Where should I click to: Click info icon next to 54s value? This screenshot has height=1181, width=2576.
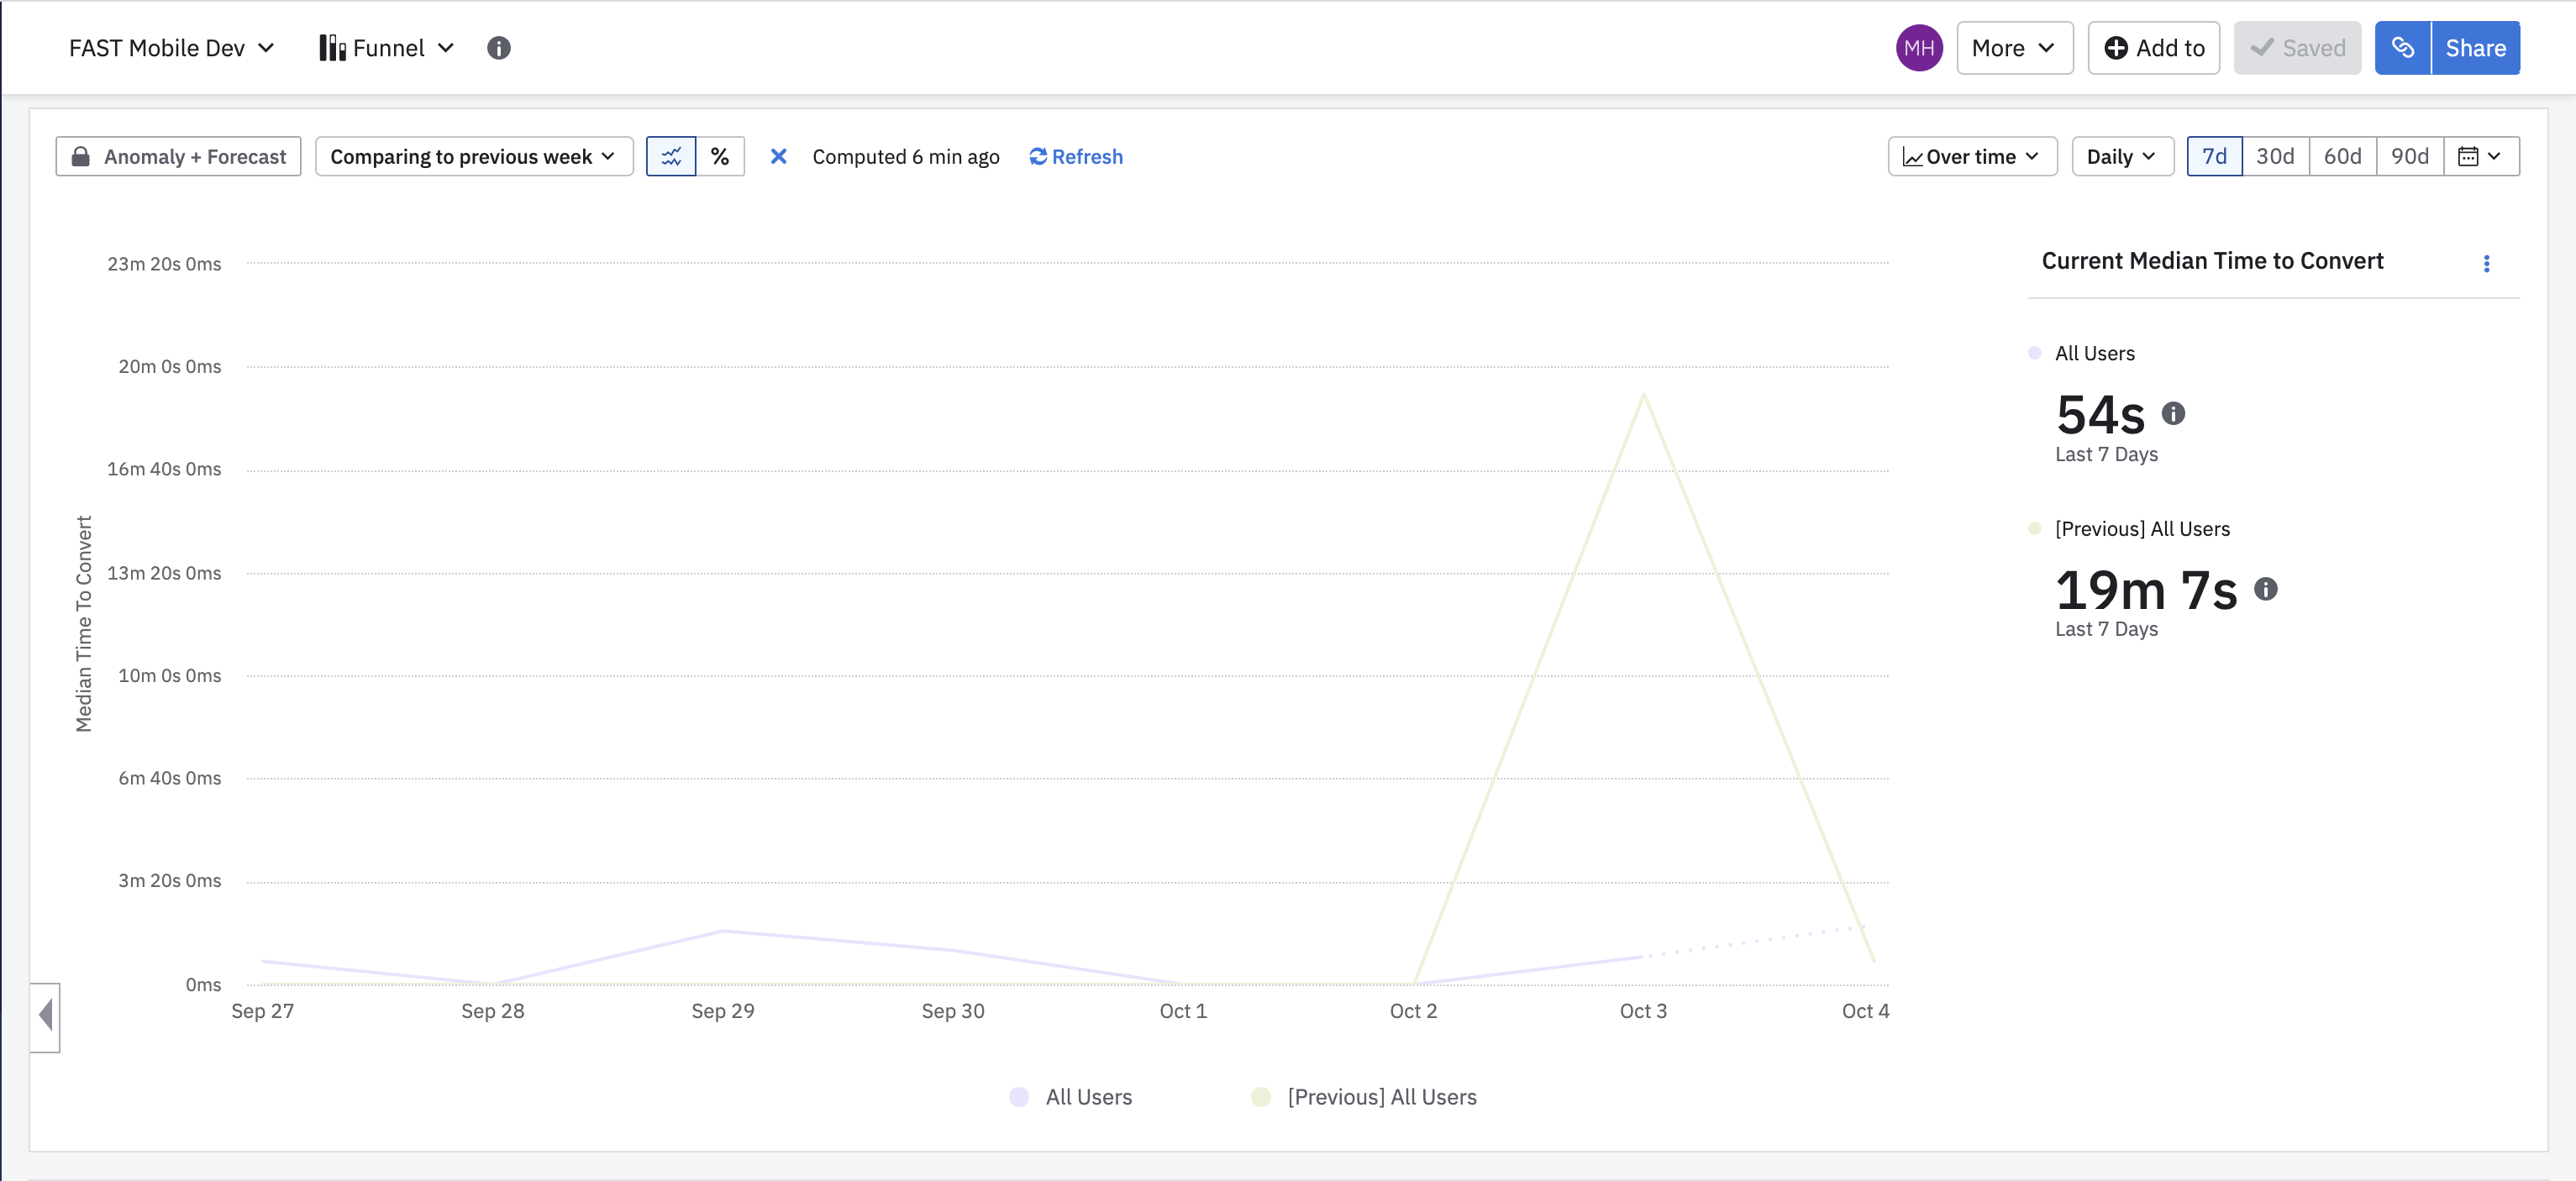point(2173,413)
